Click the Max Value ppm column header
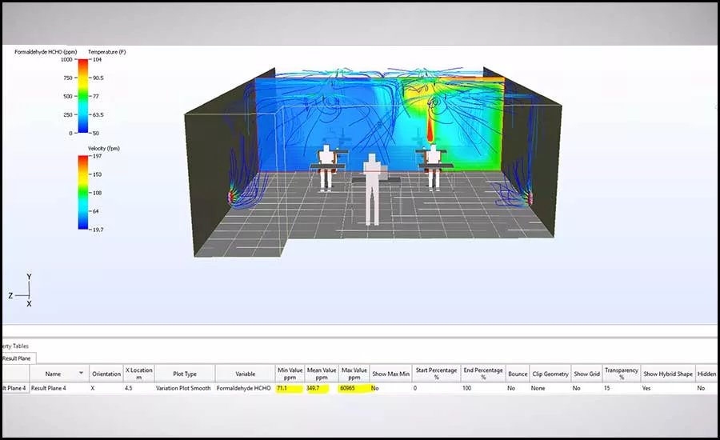Viewport: 720px width, 440px height. 354,374
